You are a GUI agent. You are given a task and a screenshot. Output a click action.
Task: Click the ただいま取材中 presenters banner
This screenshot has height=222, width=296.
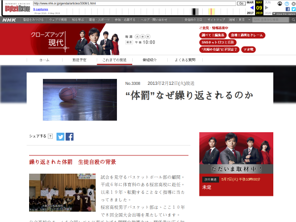(x=236, y=153)
